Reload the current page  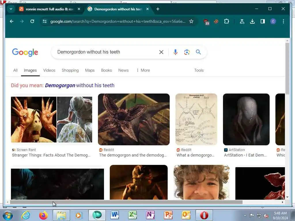(x=32, y=21)
